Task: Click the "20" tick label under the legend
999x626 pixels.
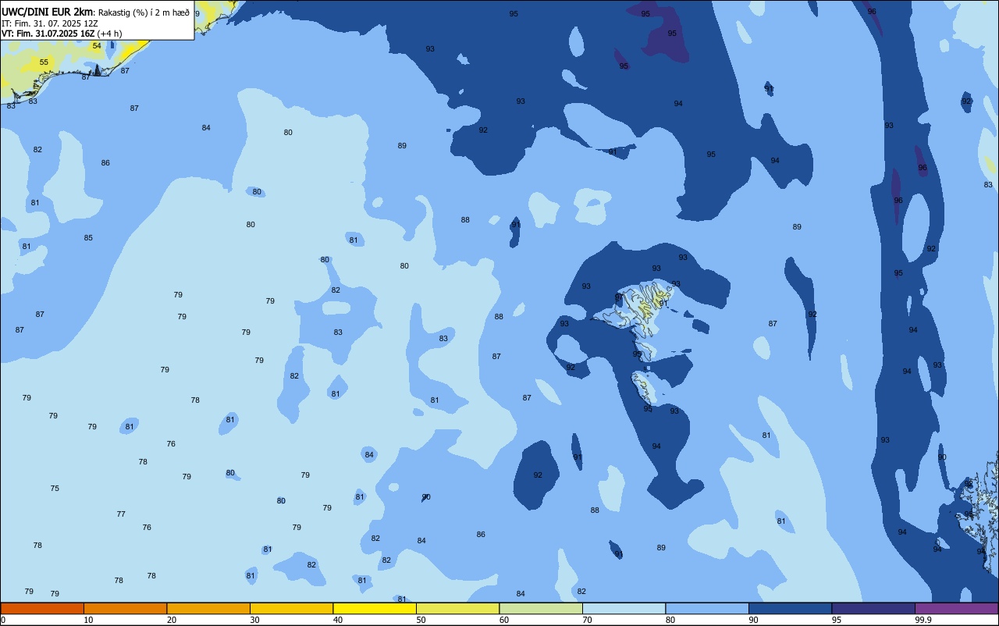Action: (172, 620)
